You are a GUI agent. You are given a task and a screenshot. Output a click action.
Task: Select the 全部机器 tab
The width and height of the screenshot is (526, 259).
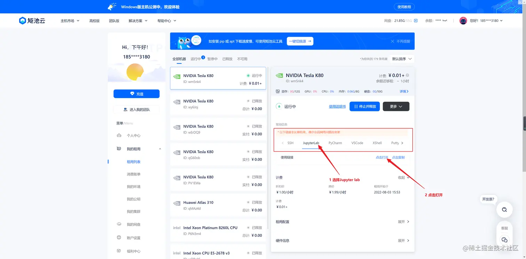tap(179, 59)
